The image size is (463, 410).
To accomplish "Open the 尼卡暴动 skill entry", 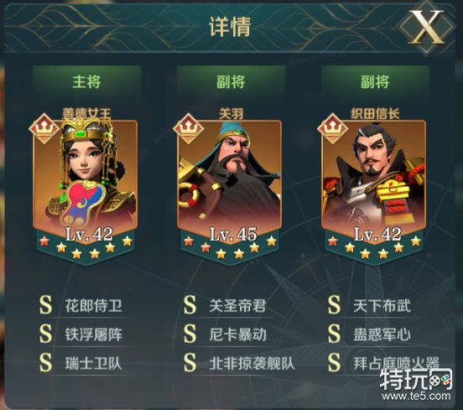I will coord(237,335).
